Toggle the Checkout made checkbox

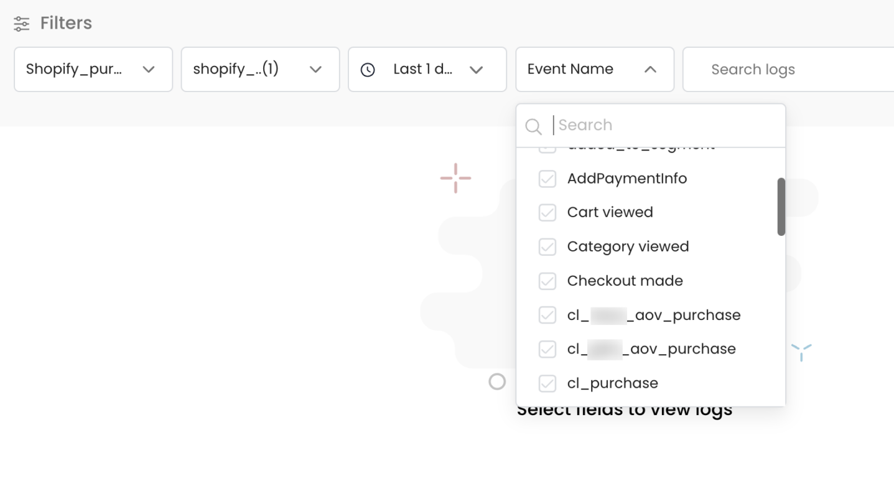pos(547,281)
